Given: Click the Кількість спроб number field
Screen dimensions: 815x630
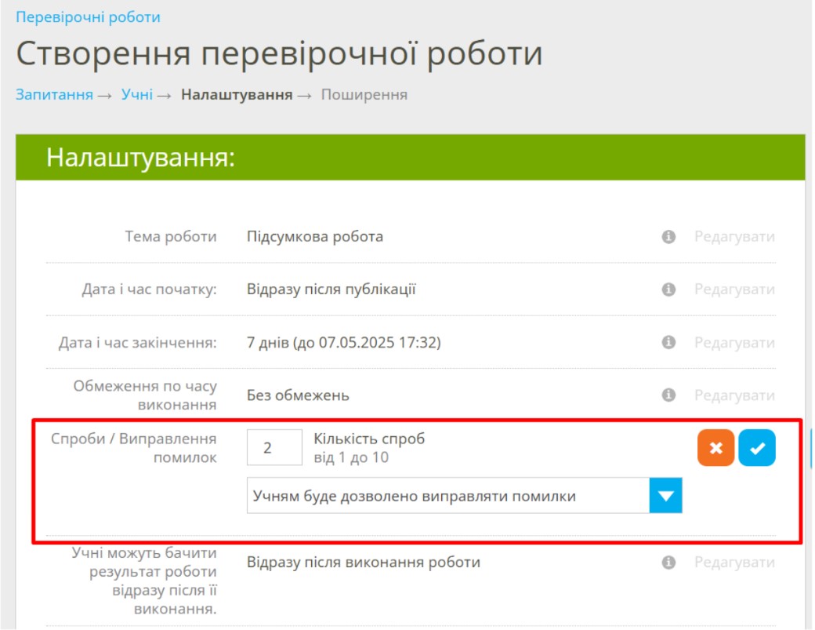Looking at the screenshot, I should pyautogui.click(x=273, y=448).
